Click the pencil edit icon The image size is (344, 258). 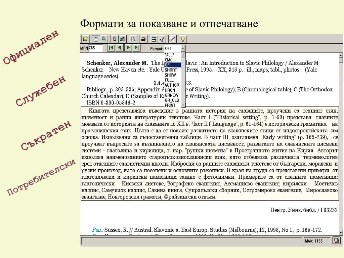172,39
